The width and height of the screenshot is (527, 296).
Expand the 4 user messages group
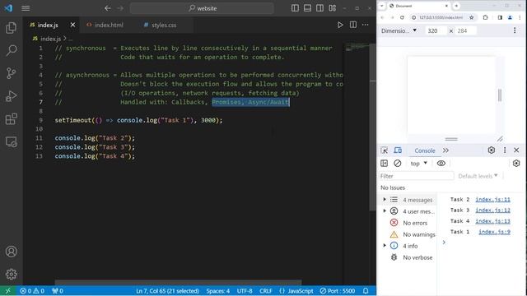[385, 211]
